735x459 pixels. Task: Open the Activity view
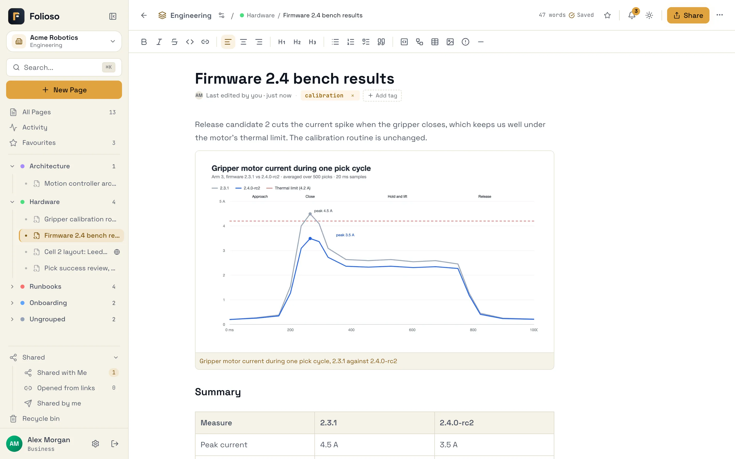[64, 127]
